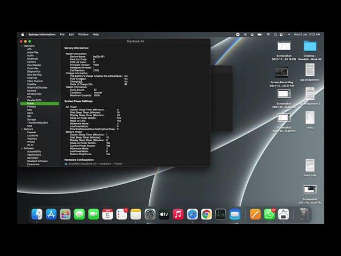This screenshot has width=341, height=256.
Task: Select Applications under Software
Action: pos(34,155)
